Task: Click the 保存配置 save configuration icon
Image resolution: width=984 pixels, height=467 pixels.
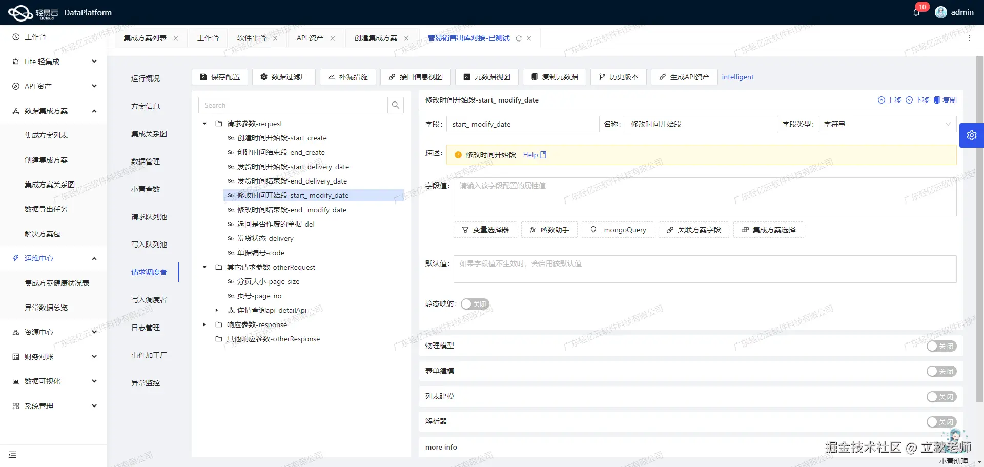Action: coord(203,76)
